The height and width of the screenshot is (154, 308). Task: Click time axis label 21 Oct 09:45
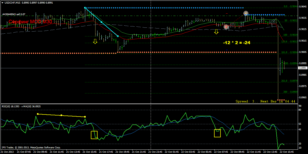(41, 152)
